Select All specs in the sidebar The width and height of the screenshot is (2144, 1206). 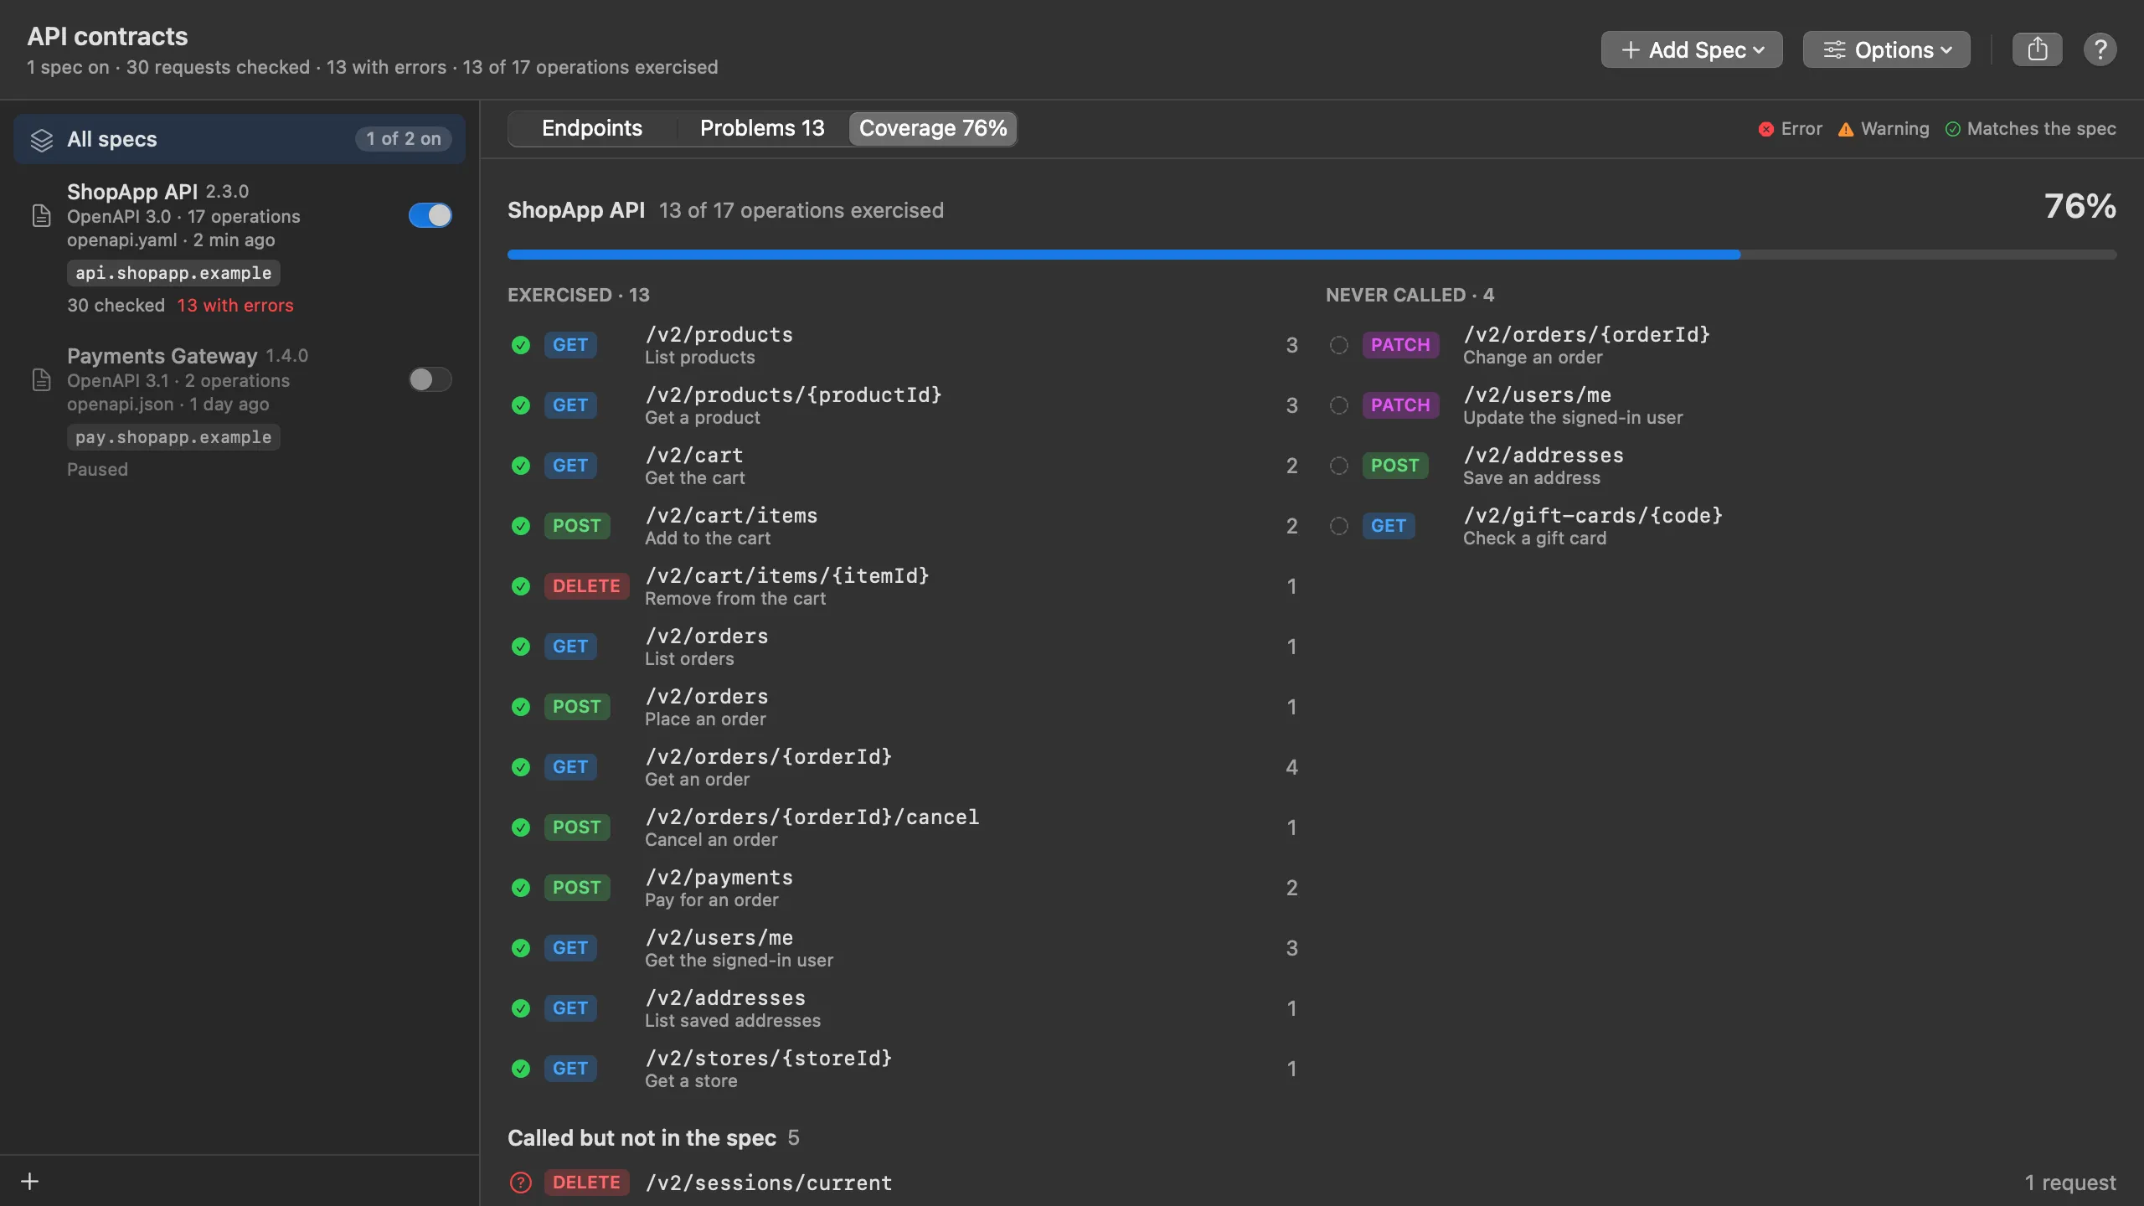[240, 139]
